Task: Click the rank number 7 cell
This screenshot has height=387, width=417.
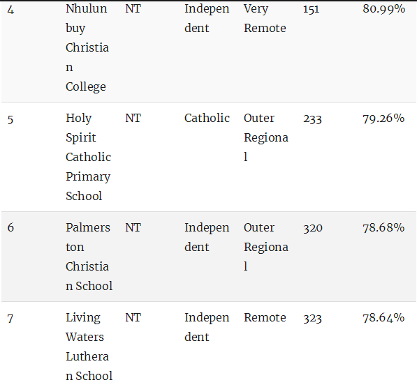Action: [x=10, y=318]
